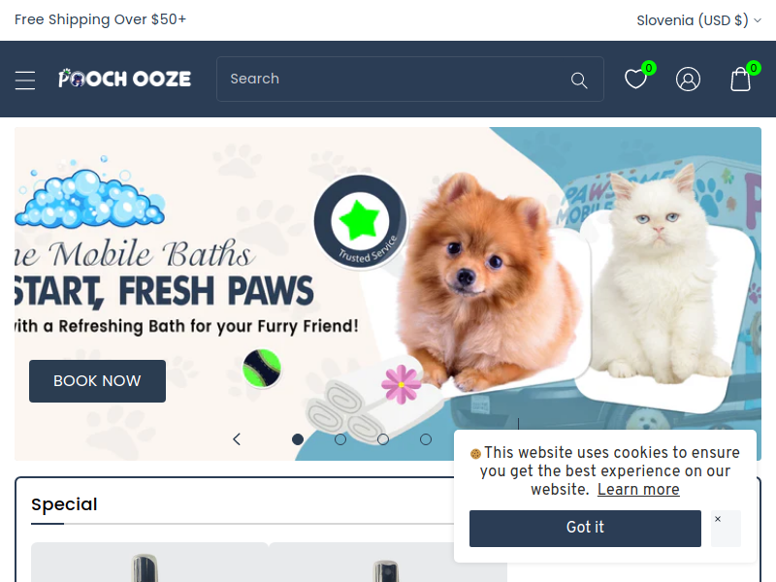Screen dimensions: 776x582
Task: Focus the Search input field
Action: point(396,80)
